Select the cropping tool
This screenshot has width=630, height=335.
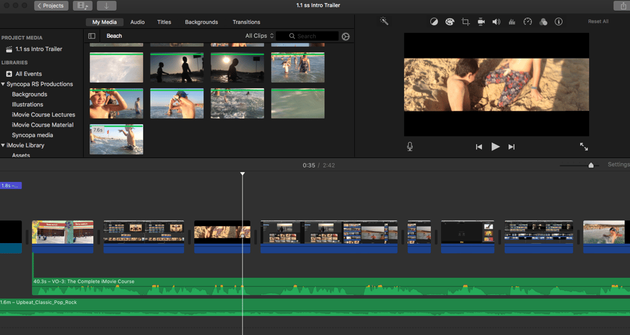466,21
